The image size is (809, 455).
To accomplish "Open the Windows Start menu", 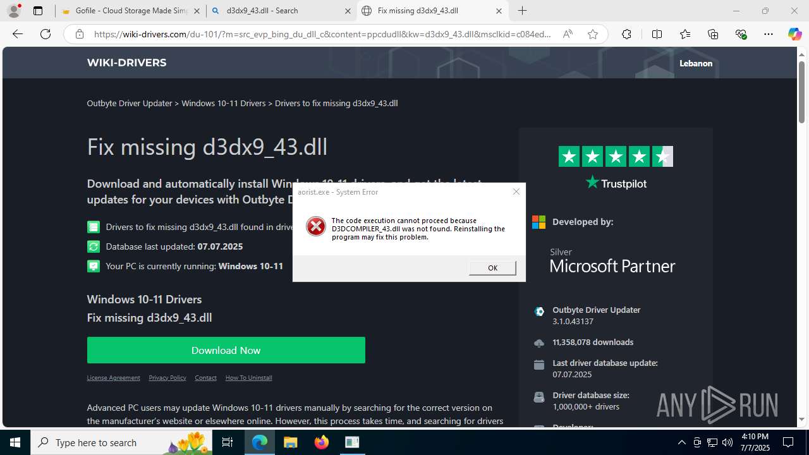I will click(15, 442).
